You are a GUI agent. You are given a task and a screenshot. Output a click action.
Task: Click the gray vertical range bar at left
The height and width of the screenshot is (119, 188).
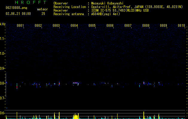point(6,85)
